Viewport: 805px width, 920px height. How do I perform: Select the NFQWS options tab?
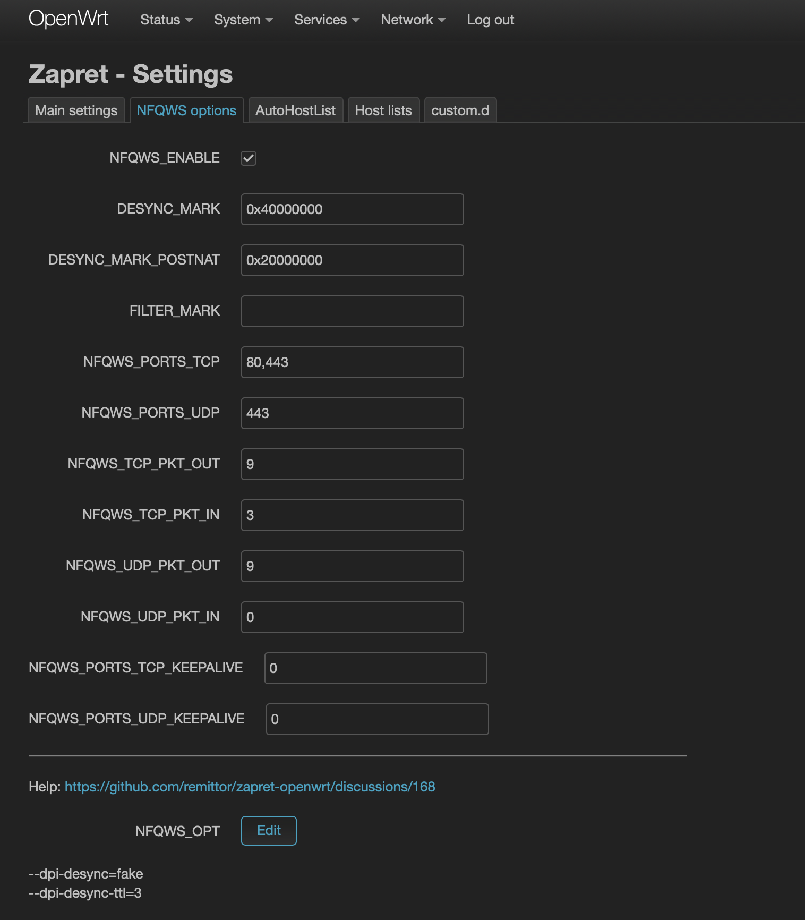(186, 110)
